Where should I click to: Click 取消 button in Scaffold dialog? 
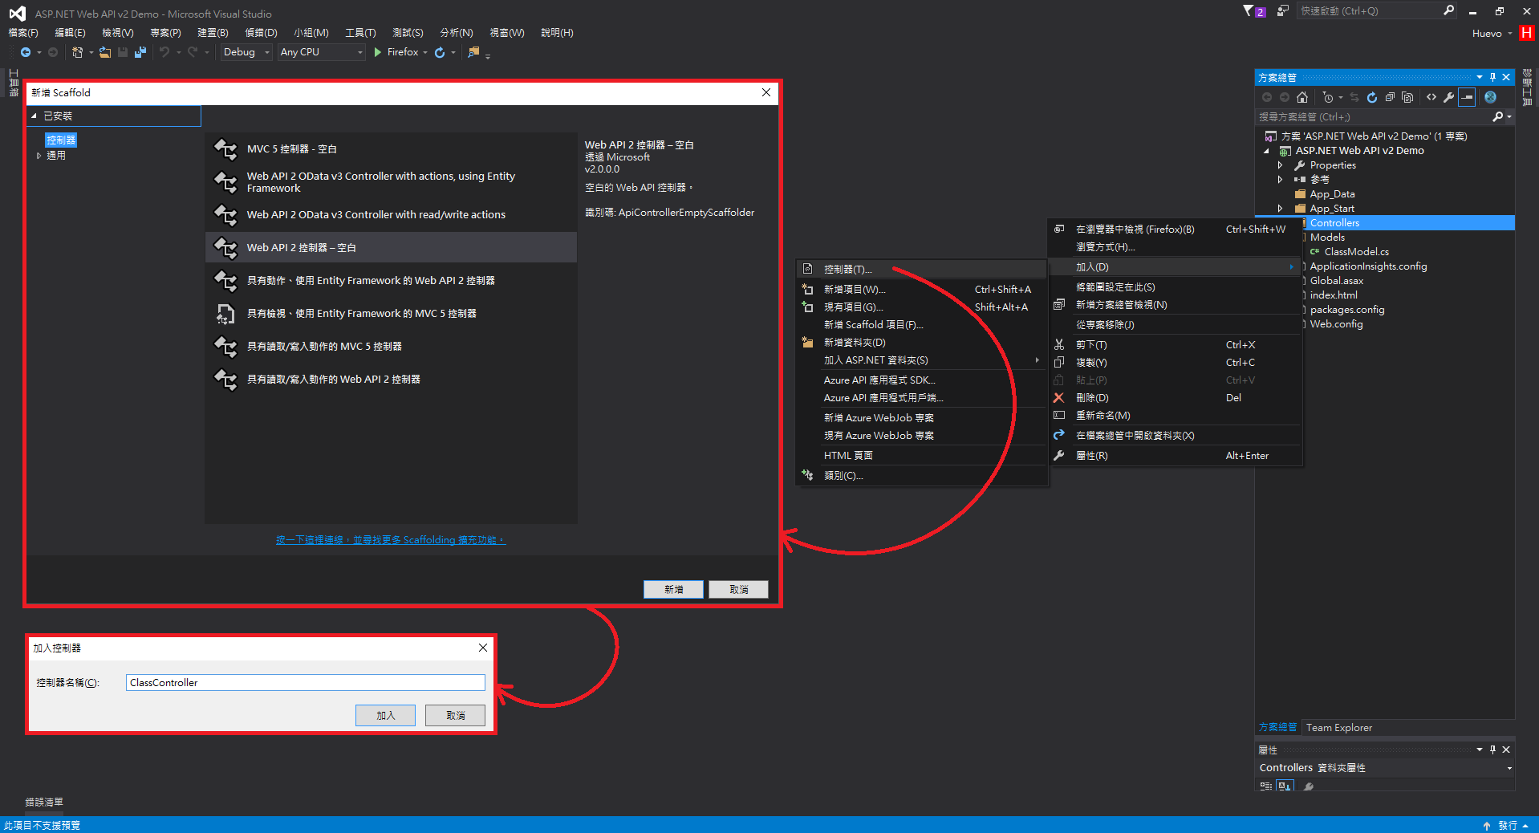738,590
